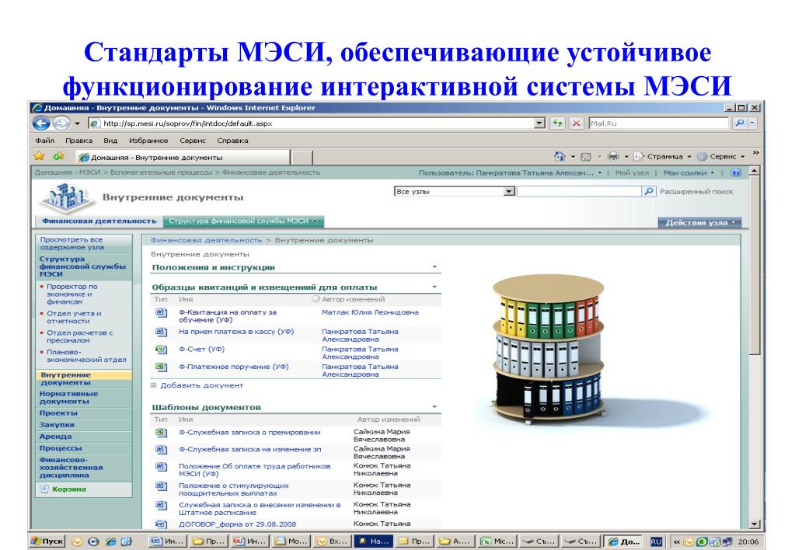Click Word icon beside ДОГОВОР_форма

pos(161,524)
